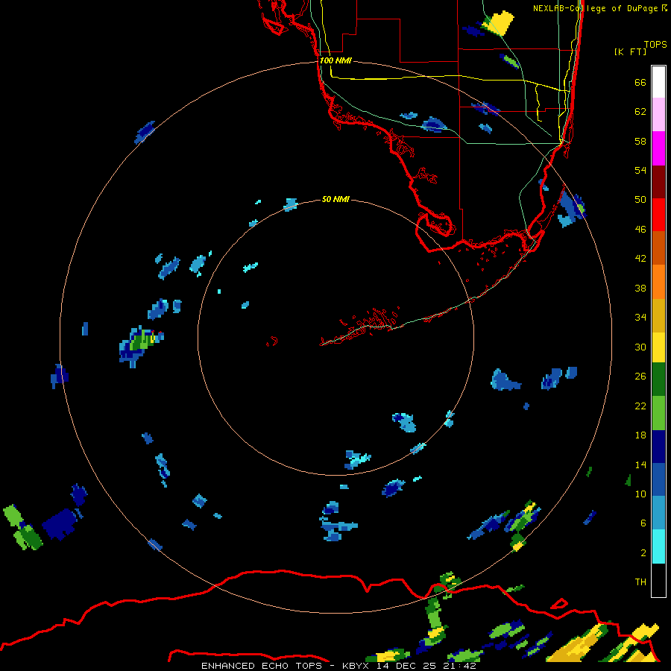
Task: Click the legend value 50
Action: click(640, 200)
